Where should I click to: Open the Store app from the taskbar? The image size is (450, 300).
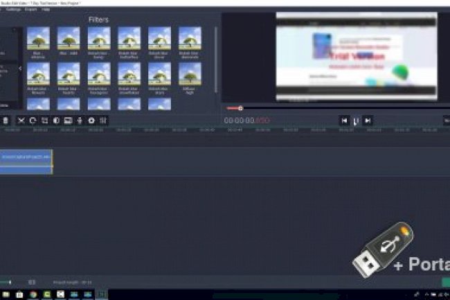[x=19, y=294]
